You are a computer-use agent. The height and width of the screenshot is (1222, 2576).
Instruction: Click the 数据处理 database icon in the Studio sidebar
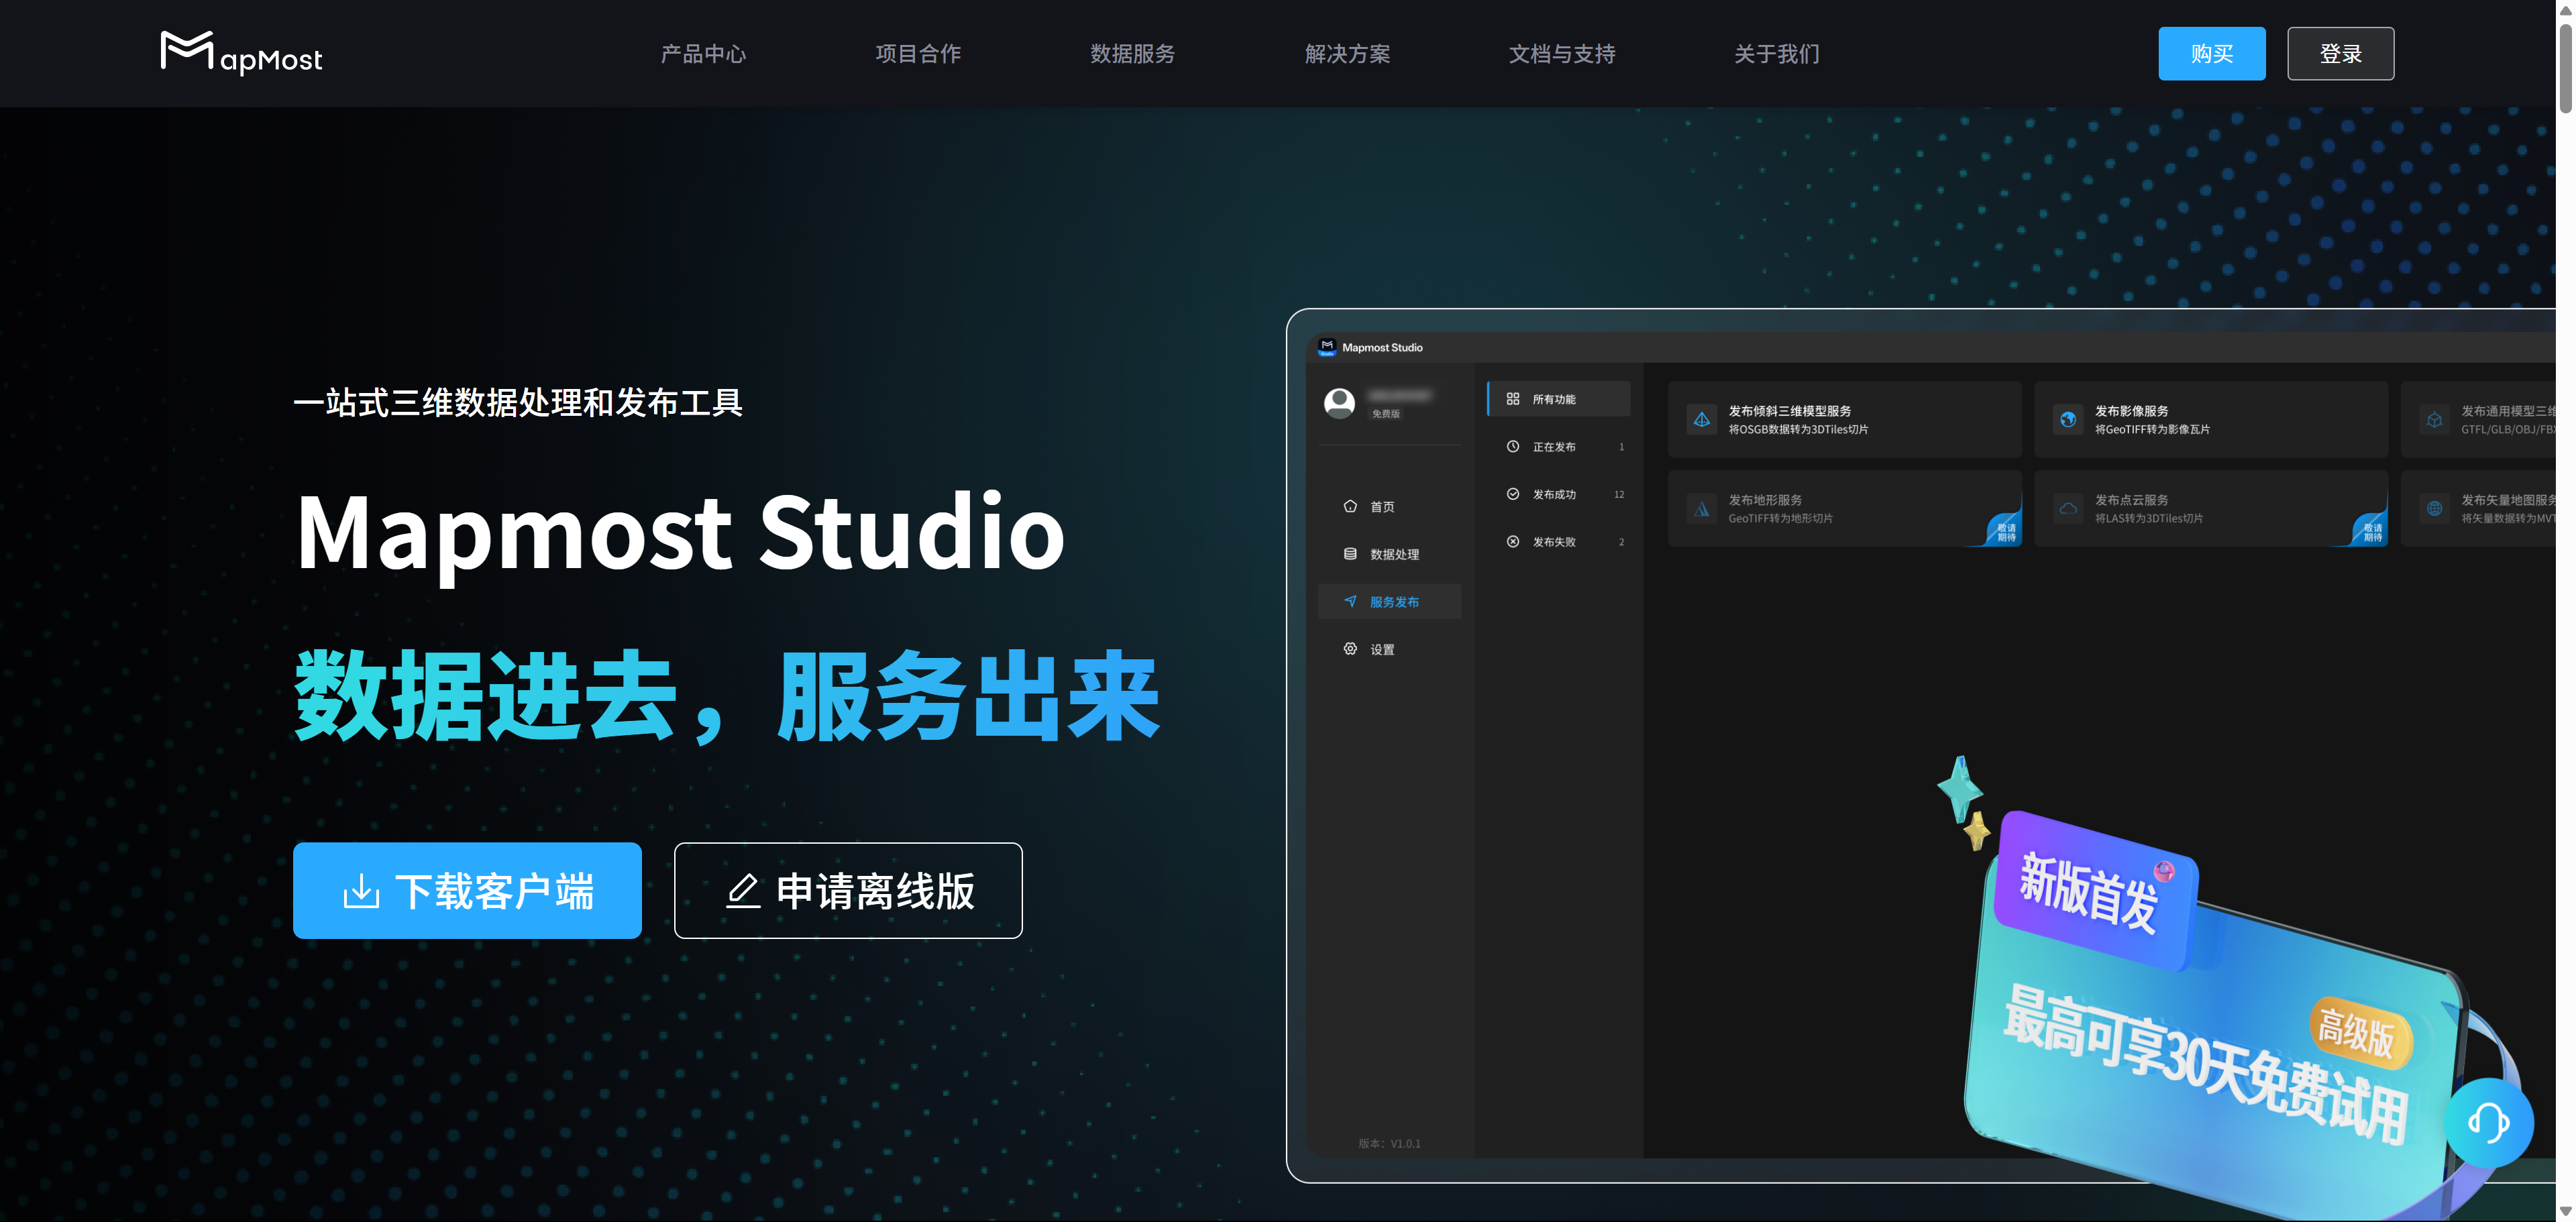coord(1350,554)
